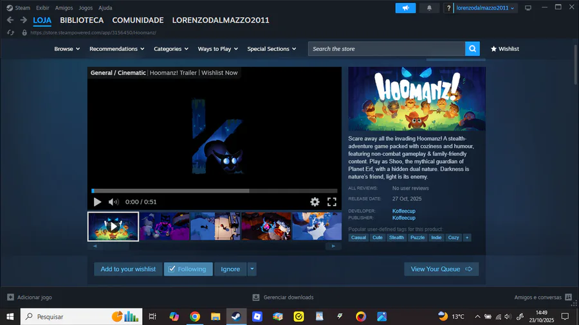Screen dimensions: 579x325
Task: Open the video settings gear
Action: point(315,202)
